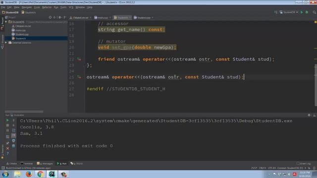Toggle Favorites side tab on left edge
The height and width of the screenshot is (178, 317).
tap(2, 151)
